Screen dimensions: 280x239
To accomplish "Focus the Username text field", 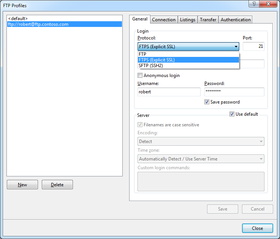I will click(x=169, y=92).
